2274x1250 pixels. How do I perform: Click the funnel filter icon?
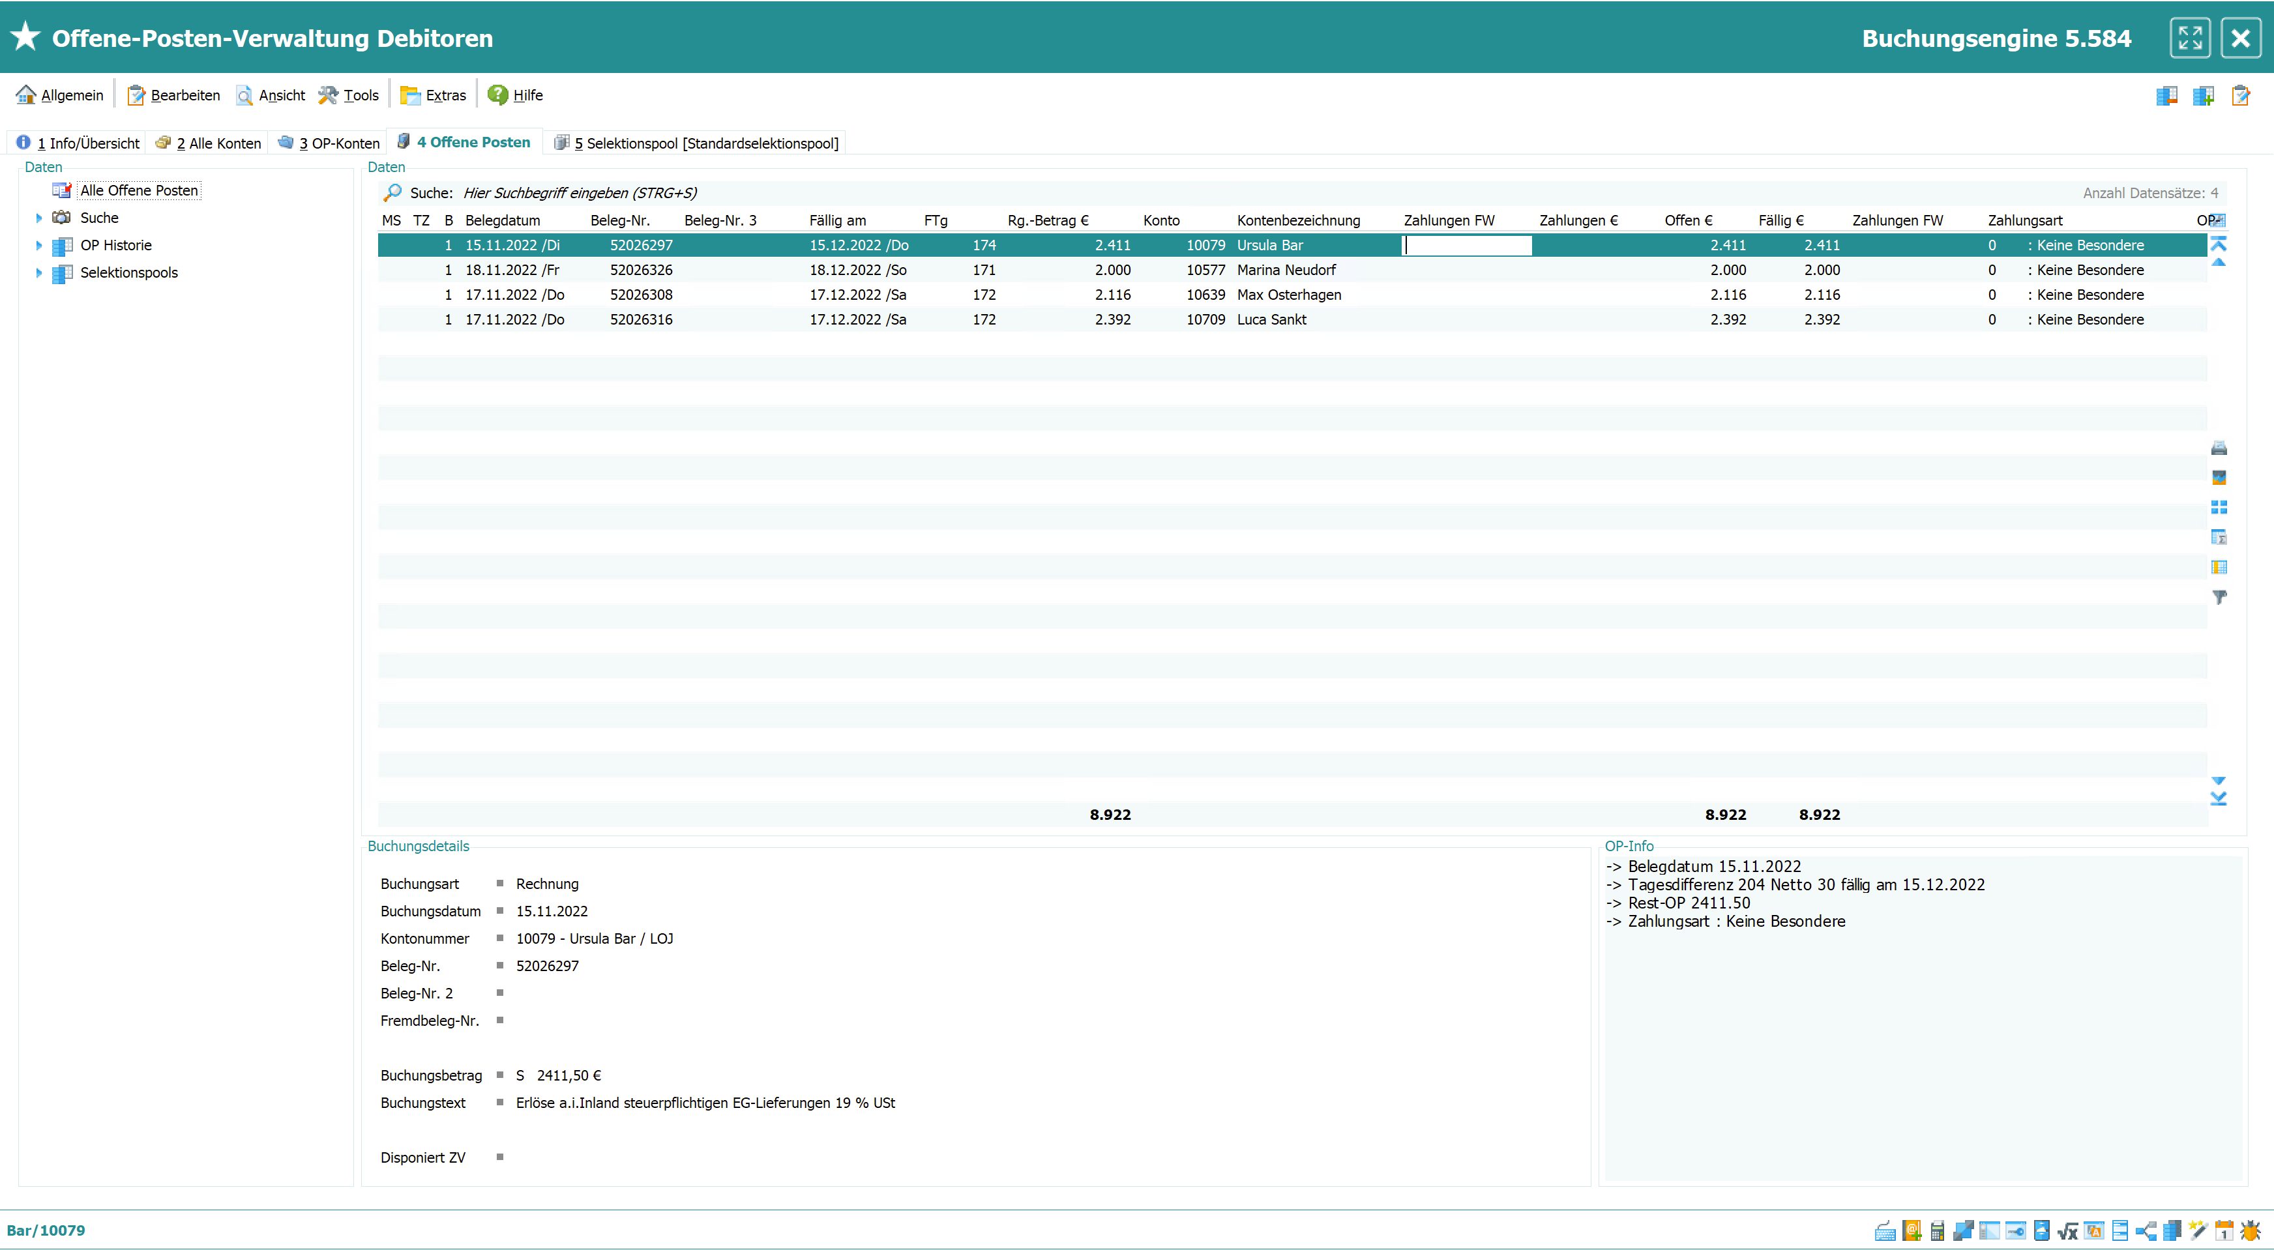2219,597
